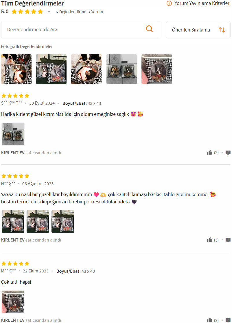Report the boston terrier review
The height and width of the screenshot is (323, 232).
[x=228, y=240]
